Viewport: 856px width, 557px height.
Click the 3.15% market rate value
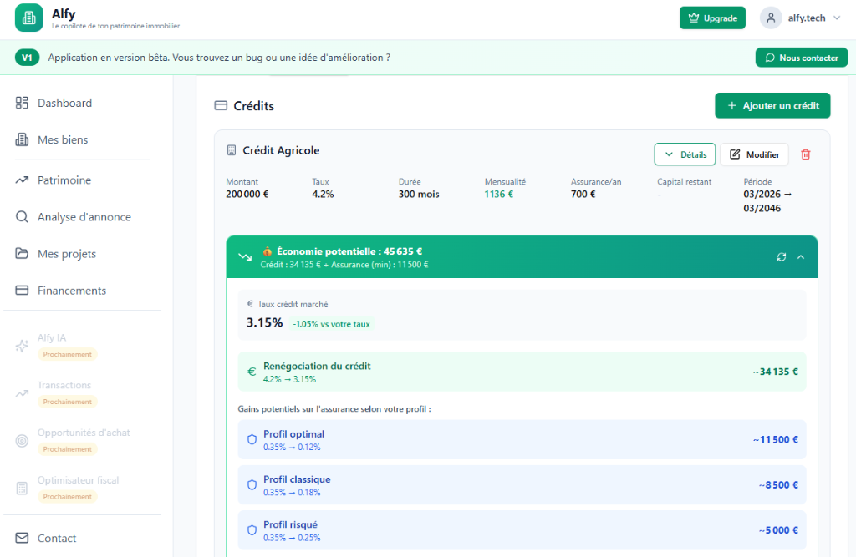pyautogui.click(x=264, y=323)
